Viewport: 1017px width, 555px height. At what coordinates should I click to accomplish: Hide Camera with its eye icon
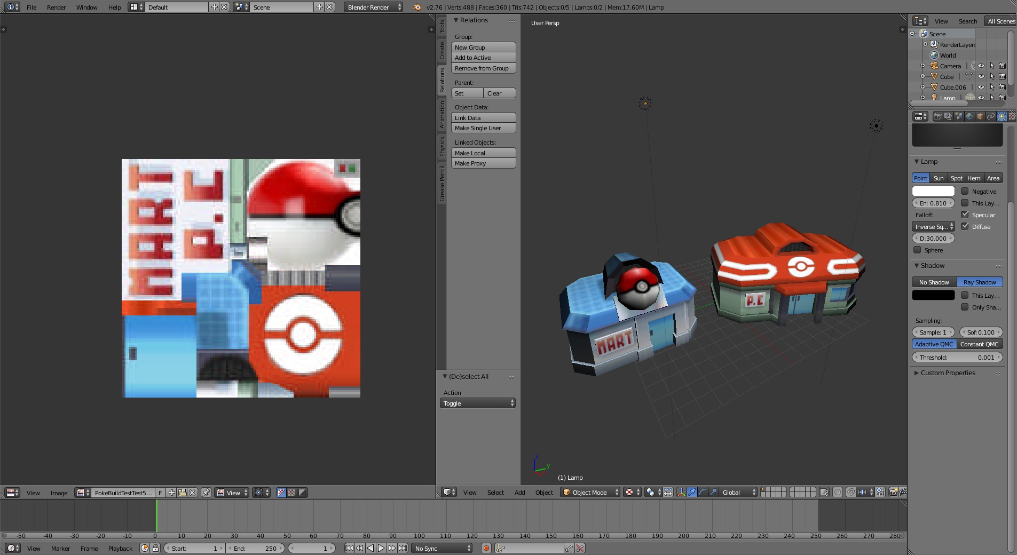[981, 66]
